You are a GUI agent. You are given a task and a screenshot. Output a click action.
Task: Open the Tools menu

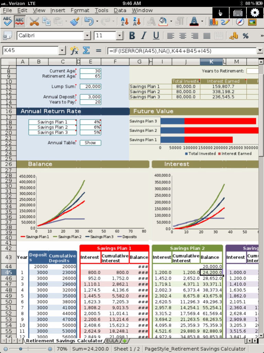[101, 10]
